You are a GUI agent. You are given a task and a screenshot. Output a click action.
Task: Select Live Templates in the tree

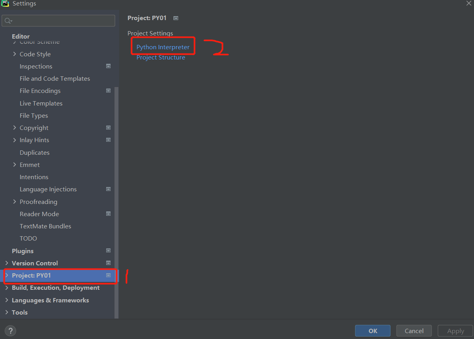pos(41,103)
